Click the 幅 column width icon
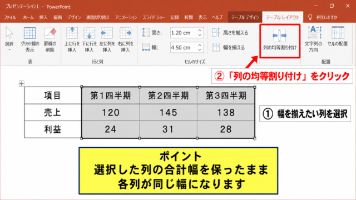356x200 pixels. [146, 47]
